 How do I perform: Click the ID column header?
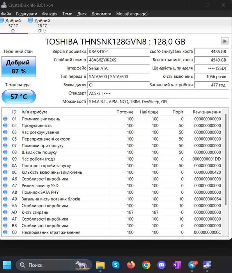(14, 112)
